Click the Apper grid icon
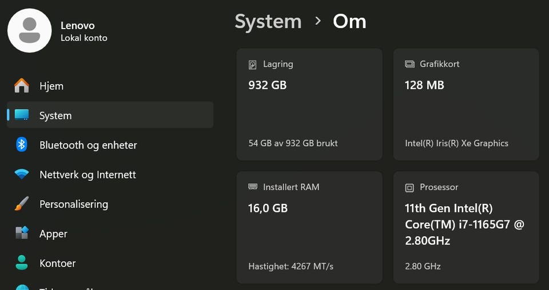 tap(22, 233)
